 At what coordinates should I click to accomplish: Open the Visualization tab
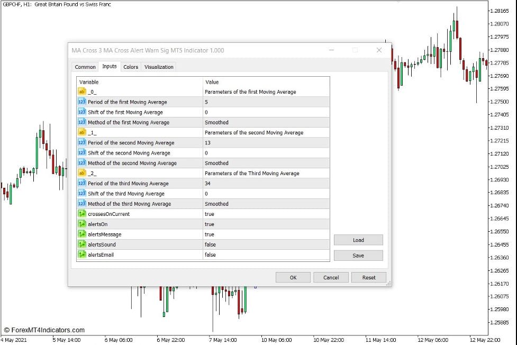[x=159, y=67]
